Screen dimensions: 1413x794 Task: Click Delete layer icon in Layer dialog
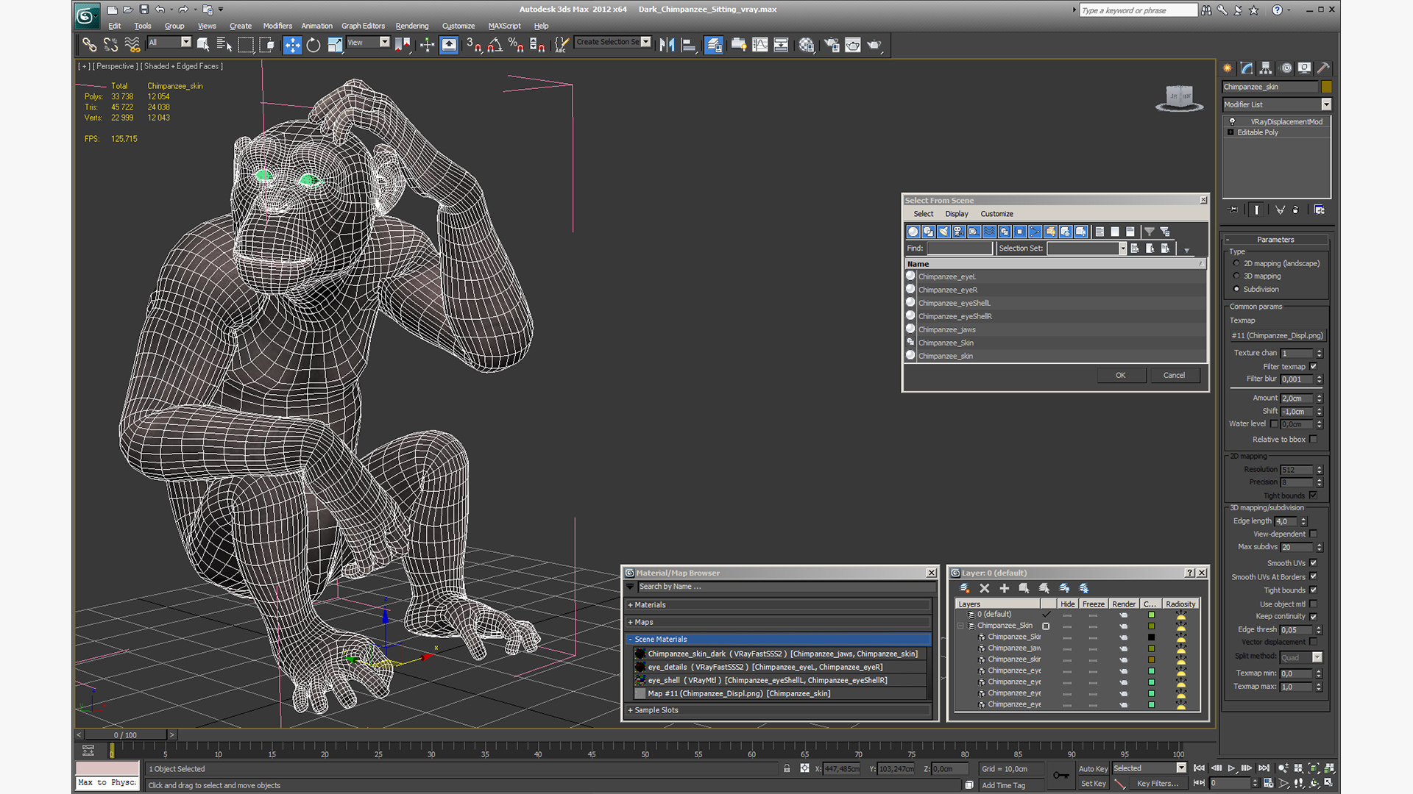point(985,588)
